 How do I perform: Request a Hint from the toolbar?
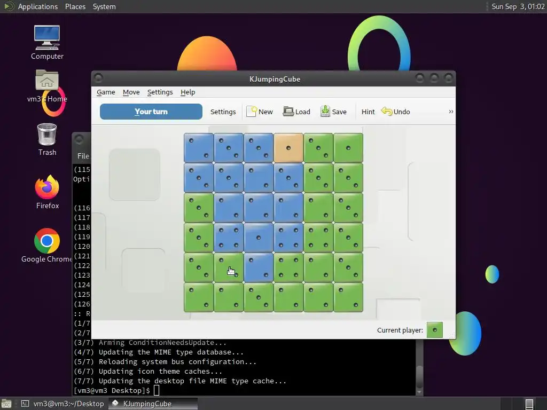tap(368, 112)
